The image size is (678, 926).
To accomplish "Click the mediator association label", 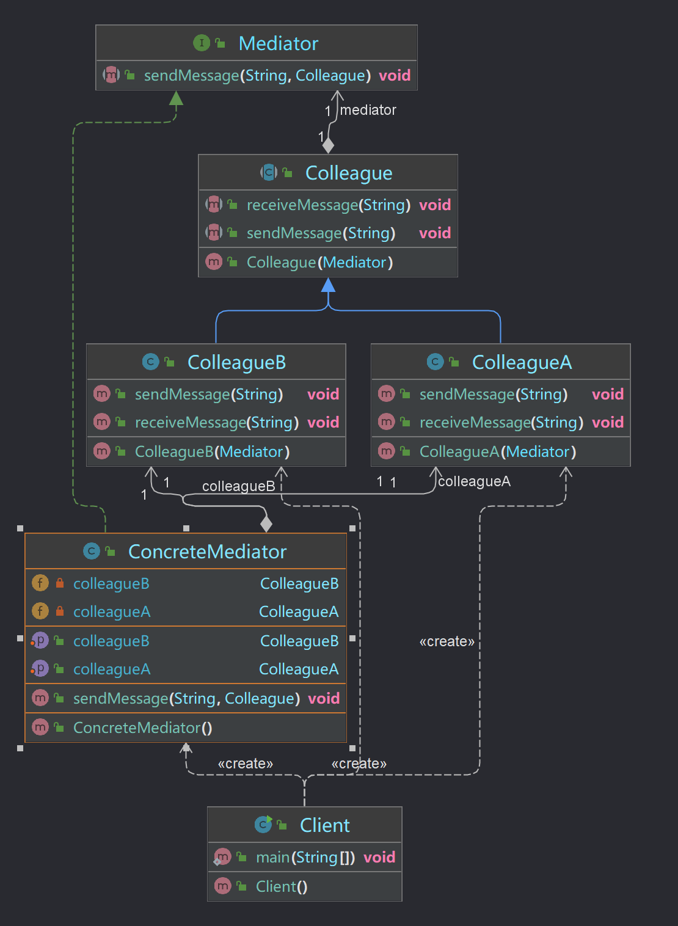I will (368, 110).
